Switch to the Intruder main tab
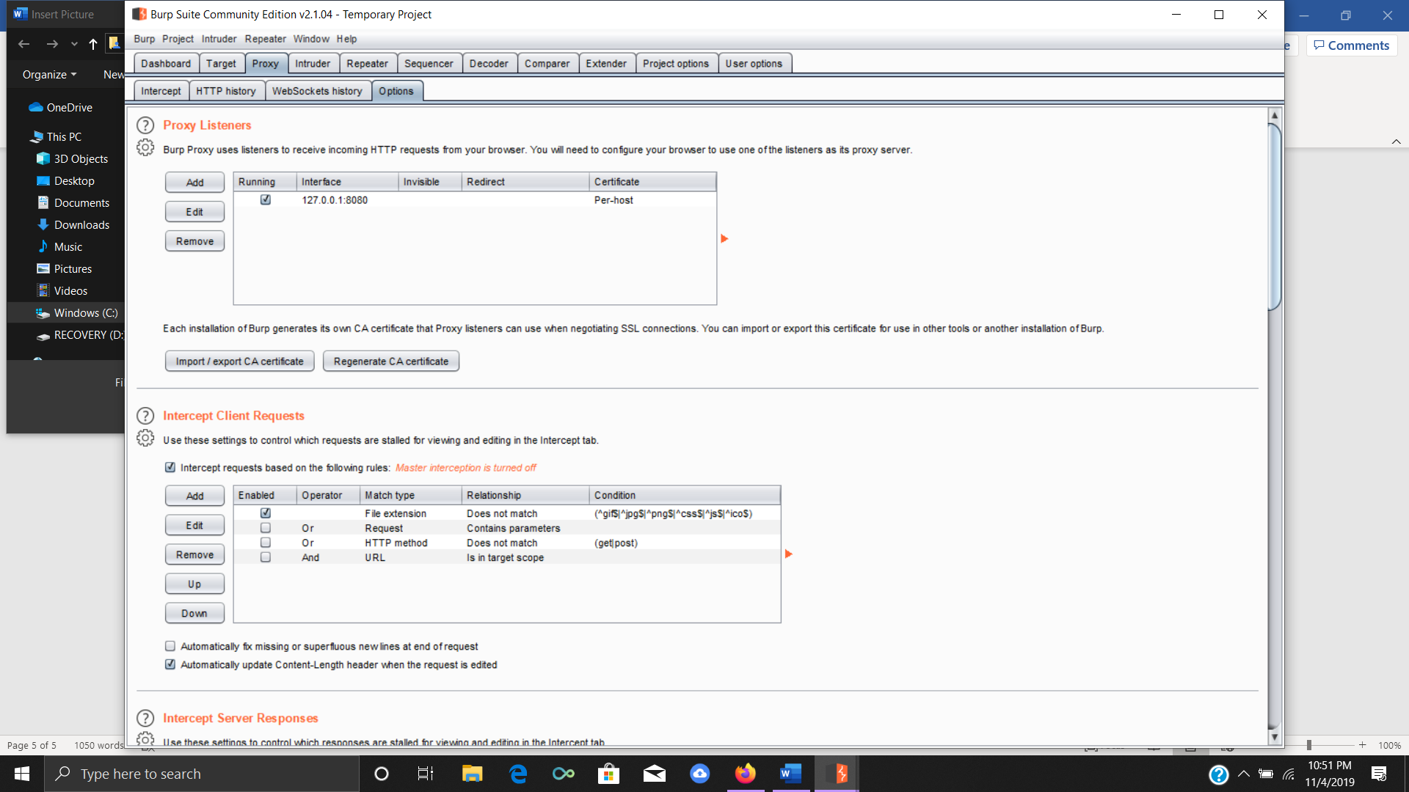Viewport: 1409px width, 792px height. click(313, 64)
